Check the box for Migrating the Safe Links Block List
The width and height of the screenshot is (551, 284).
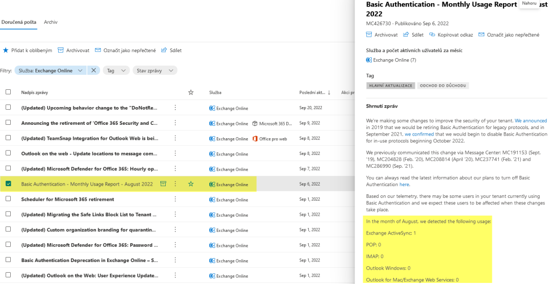(8, 214)
